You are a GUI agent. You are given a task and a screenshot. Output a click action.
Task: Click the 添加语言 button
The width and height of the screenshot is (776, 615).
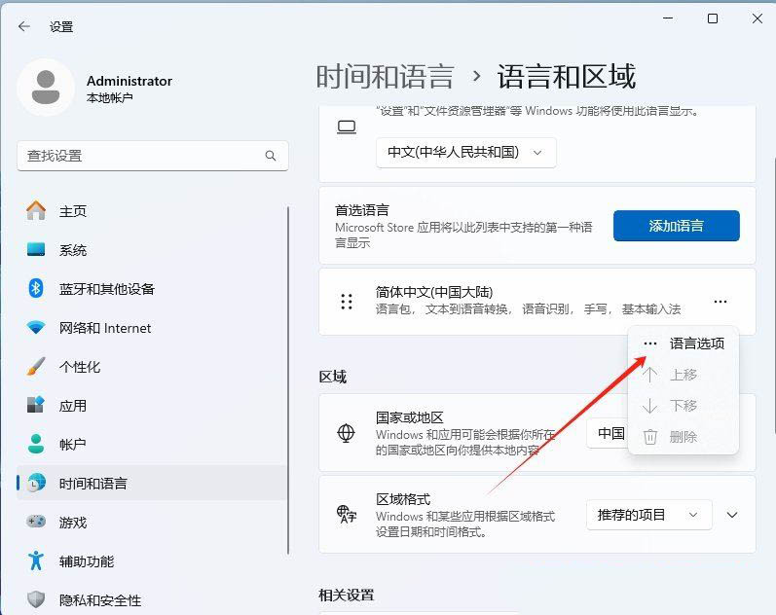[x=676, y=226]
